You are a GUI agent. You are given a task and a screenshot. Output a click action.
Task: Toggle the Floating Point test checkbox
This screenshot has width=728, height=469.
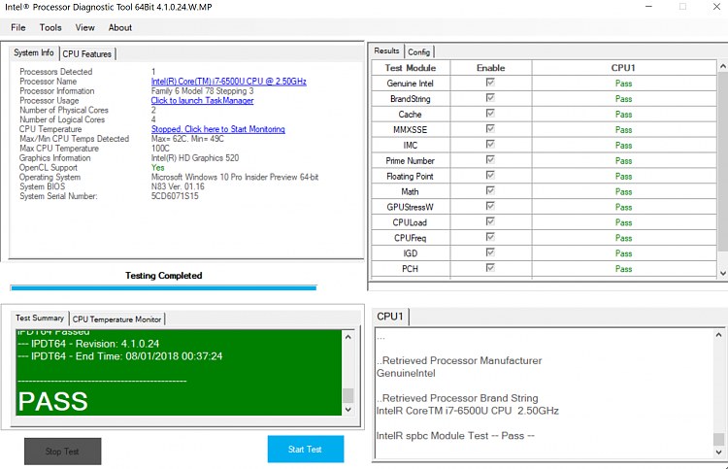click(490, 175)
